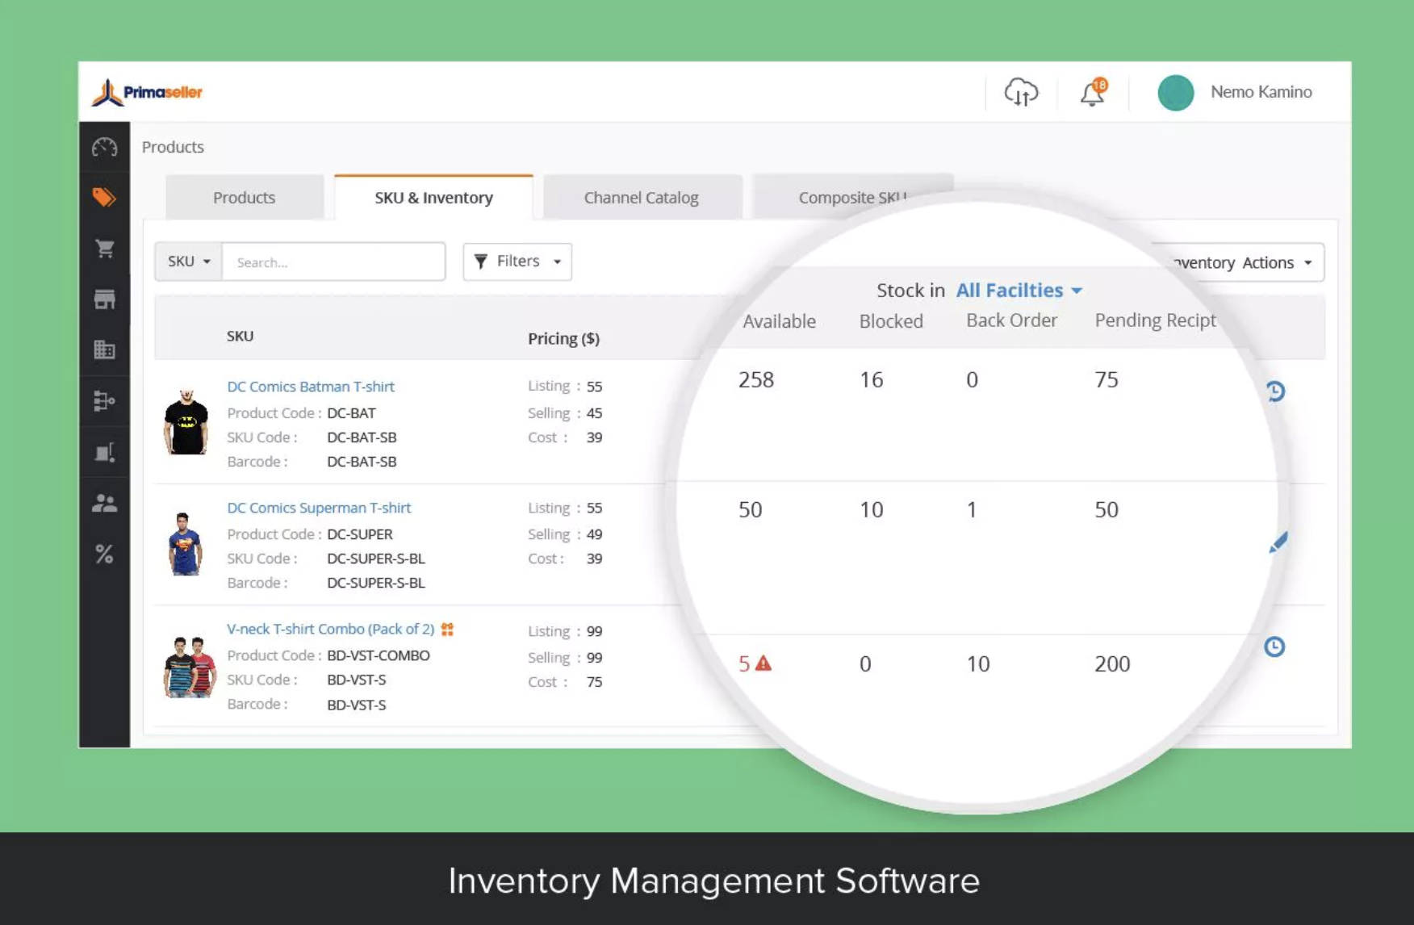Open the dashboard speedometer icon in sidebar

104,147
